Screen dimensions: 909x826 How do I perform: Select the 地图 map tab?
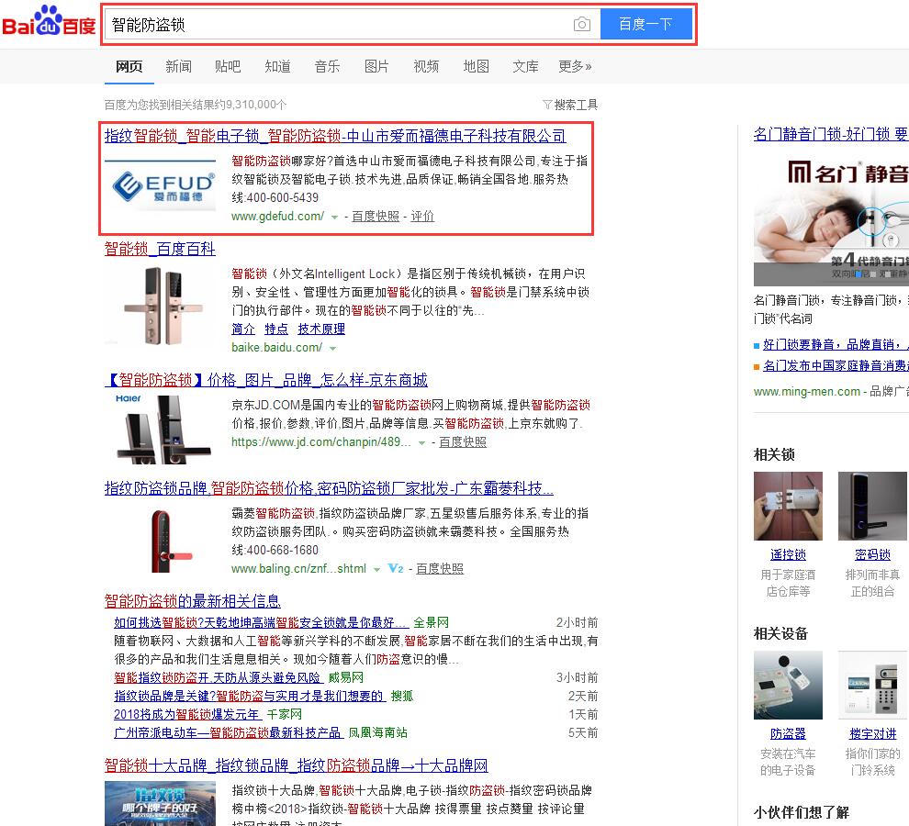point(476,66)
